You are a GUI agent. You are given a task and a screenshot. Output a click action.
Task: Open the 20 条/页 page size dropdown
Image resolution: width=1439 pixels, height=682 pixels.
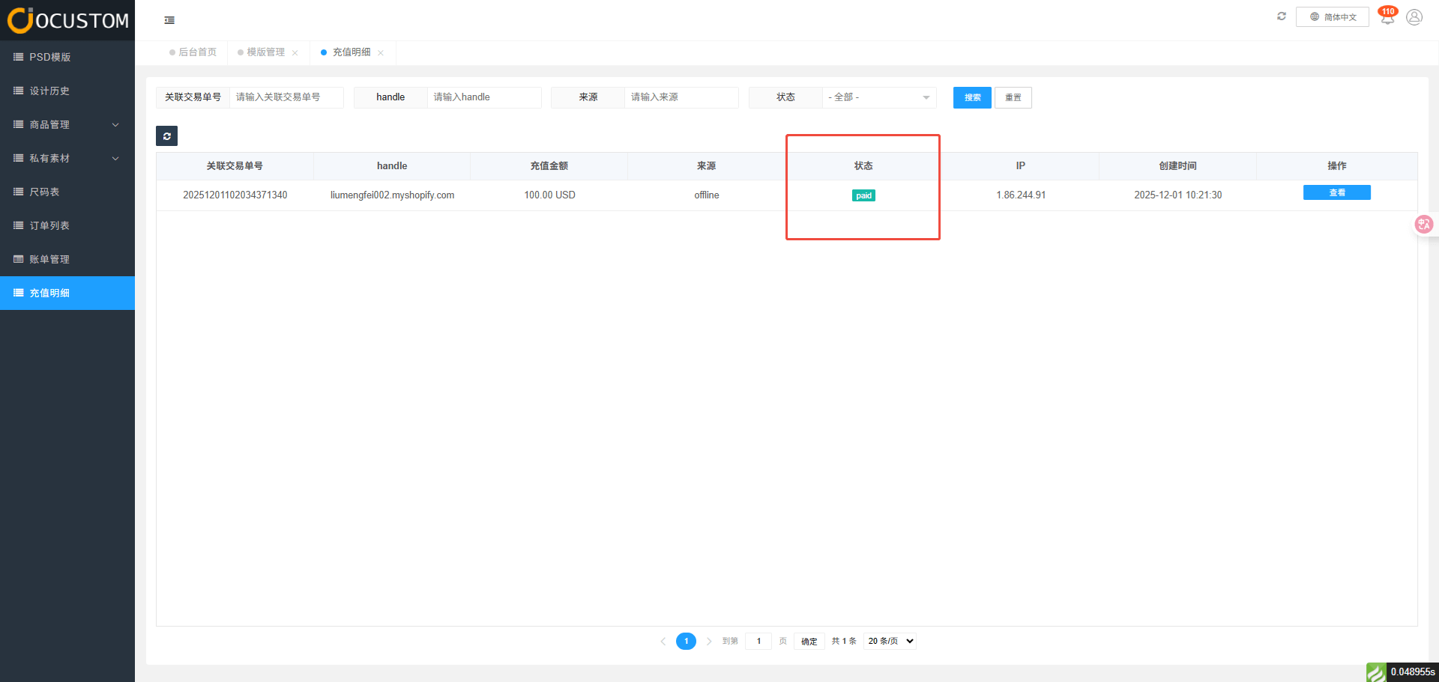point(890,642)
